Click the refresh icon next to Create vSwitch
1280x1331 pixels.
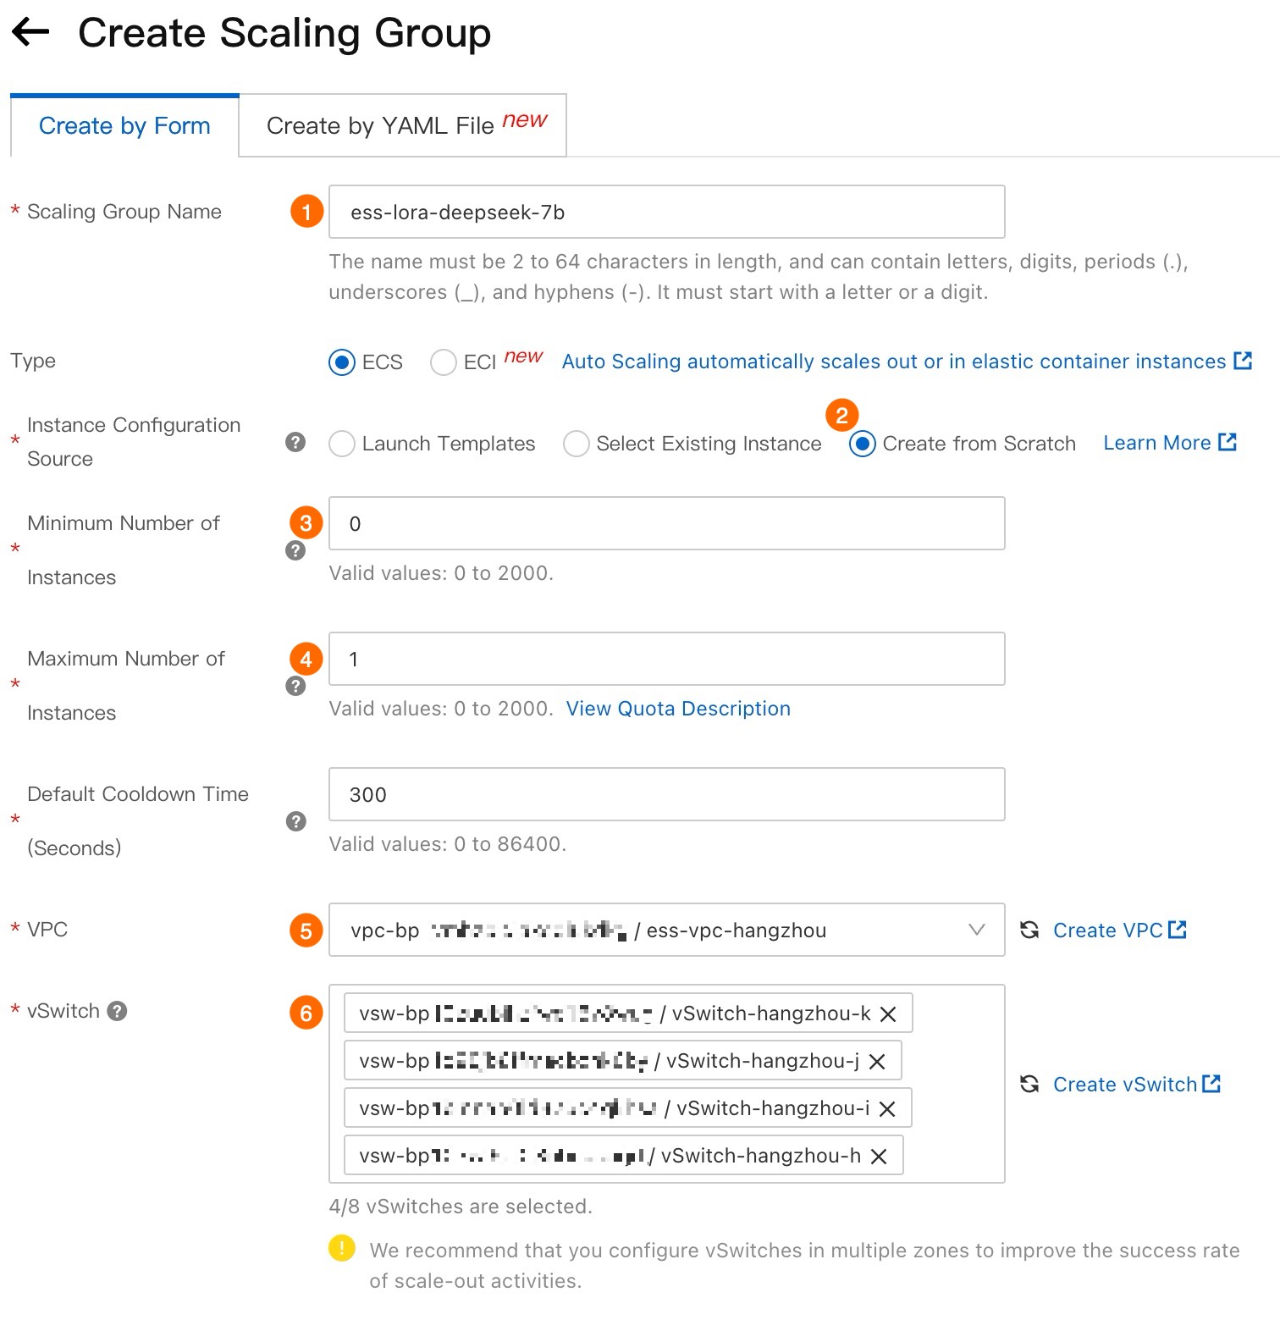tap(1029, 1084)
